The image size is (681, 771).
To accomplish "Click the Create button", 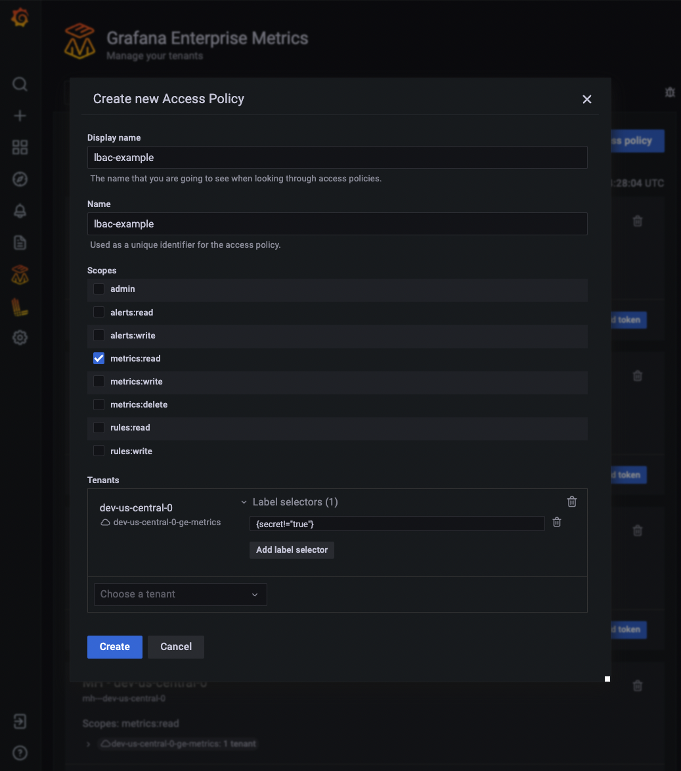I will pyautogui.click(x=114, y=647).
